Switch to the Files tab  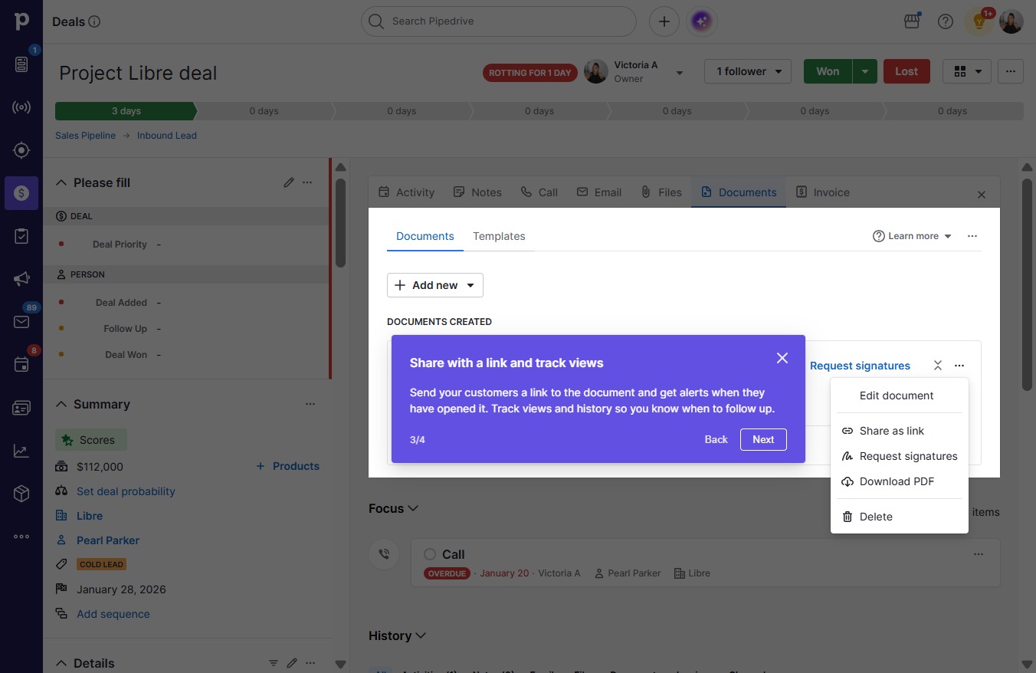[661, 192]
